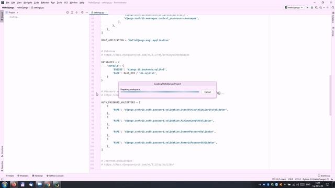This screenshot has height=188, width=335.
Task: Open the HelloDjango run configuration dropdown
Action: coord(294,8)
